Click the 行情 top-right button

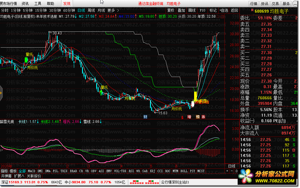(254, 4)
